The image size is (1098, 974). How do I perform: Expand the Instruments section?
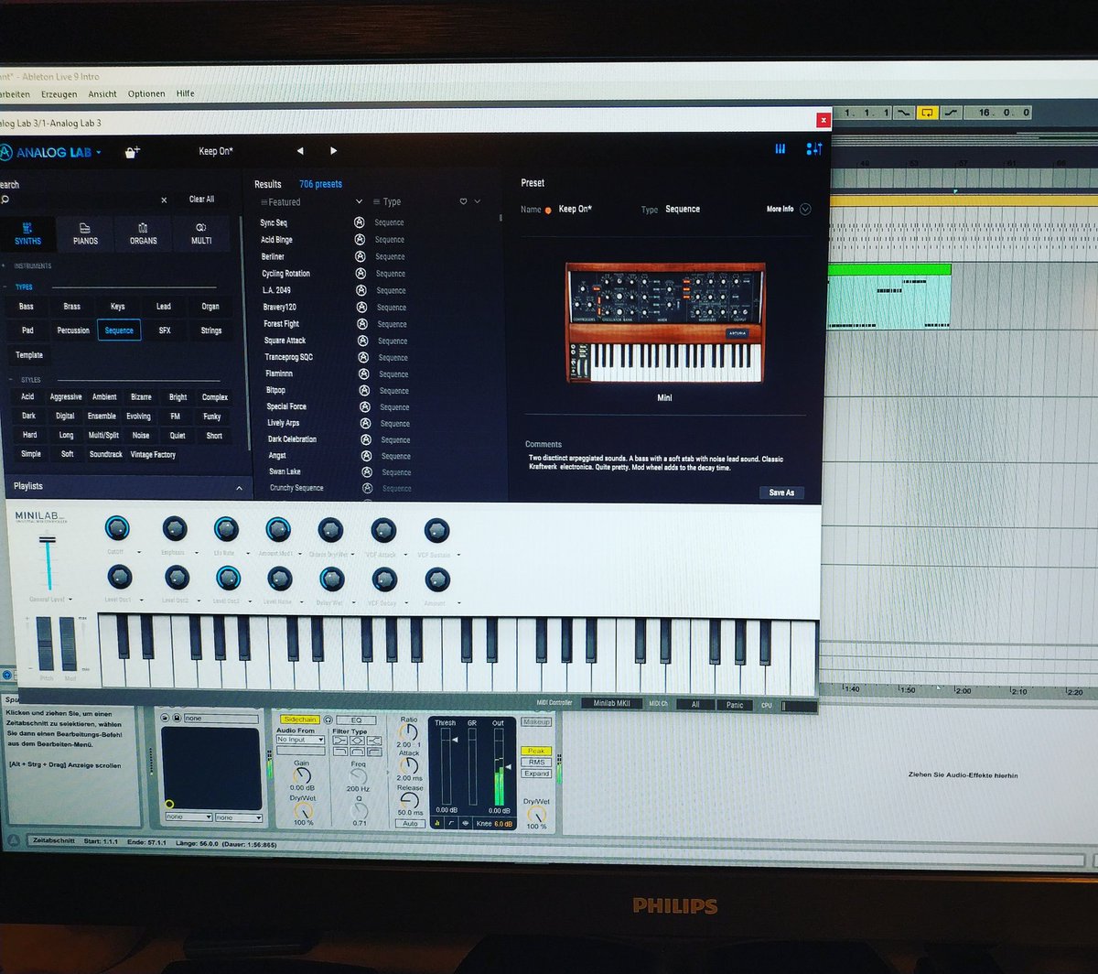coord(4,265)
